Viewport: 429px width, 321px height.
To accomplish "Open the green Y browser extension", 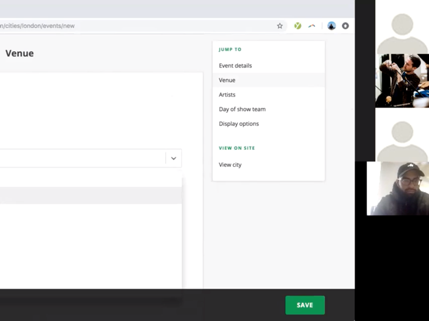I will 298,26.
